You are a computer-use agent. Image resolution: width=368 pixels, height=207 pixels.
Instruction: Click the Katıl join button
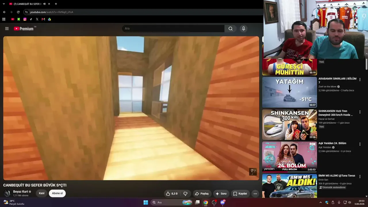click(x=42, y=193)
